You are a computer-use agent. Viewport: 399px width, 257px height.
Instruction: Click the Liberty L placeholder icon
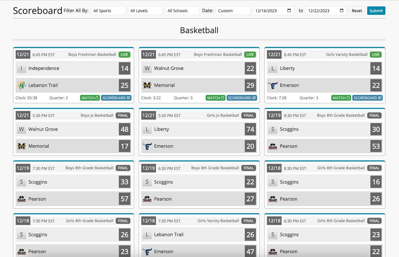click(273, 68)
